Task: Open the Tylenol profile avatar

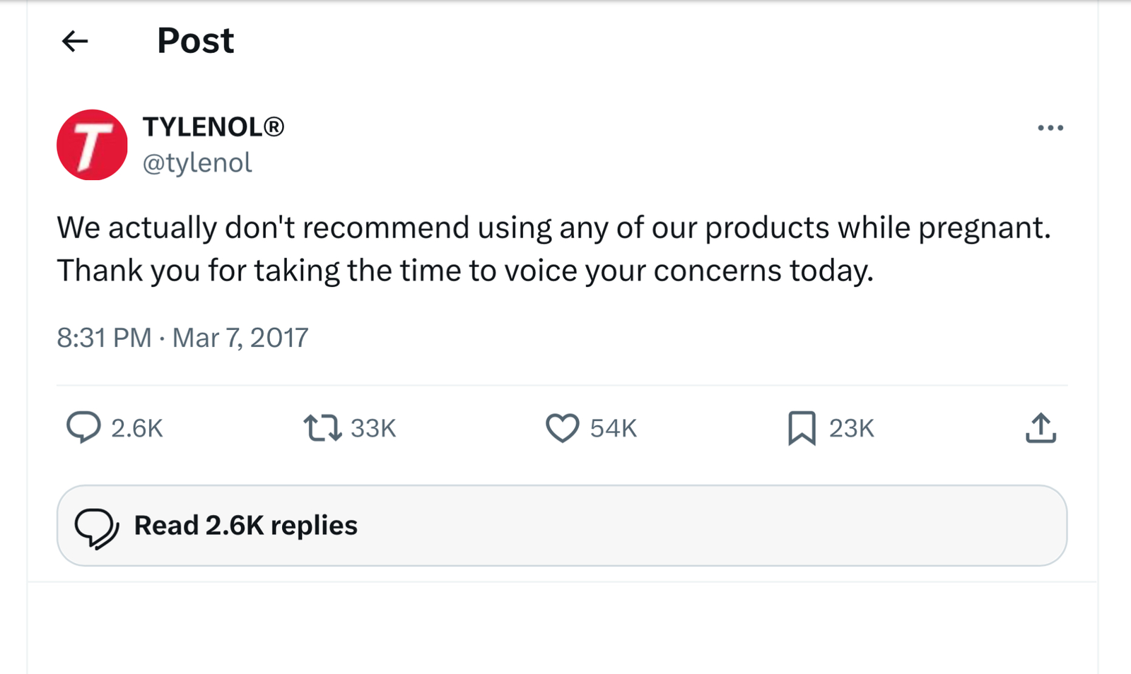Action: (92, 145)
